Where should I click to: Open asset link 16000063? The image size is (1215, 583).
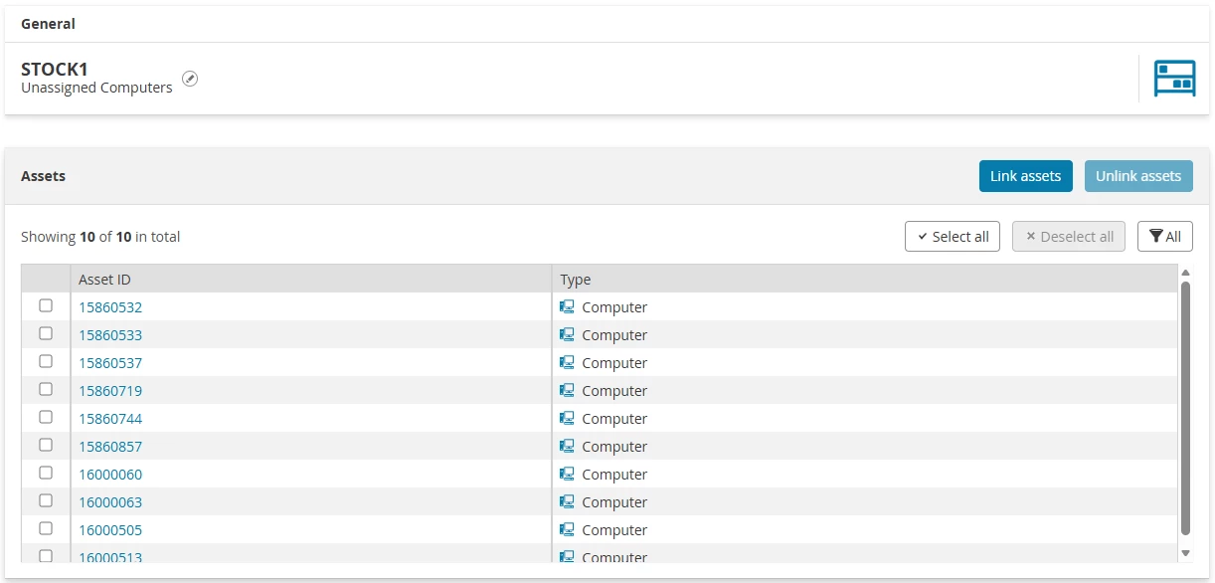point(110,502)
